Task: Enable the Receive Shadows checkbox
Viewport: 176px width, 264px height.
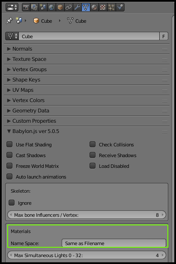Action: coord(92,155)
